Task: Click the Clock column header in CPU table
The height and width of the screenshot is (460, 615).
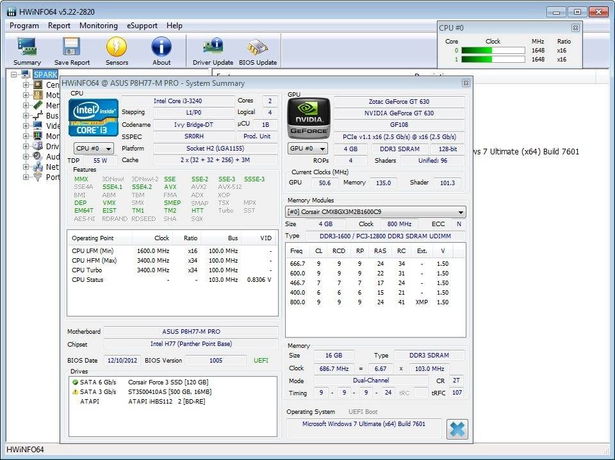Action: [152, 238]
